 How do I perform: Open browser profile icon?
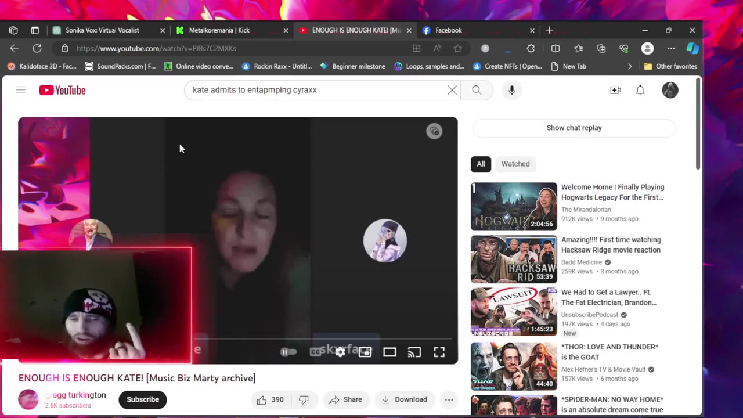click(x=647, y=48)
